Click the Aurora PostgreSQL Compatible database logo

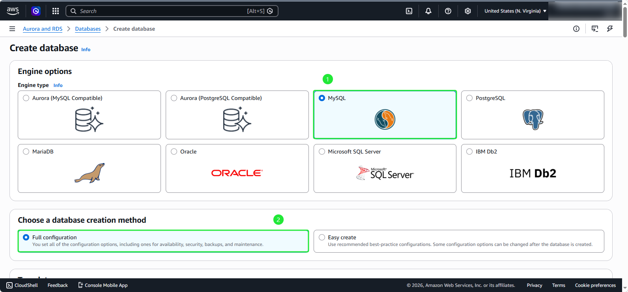pyautogui.click(x=237, y=120)
